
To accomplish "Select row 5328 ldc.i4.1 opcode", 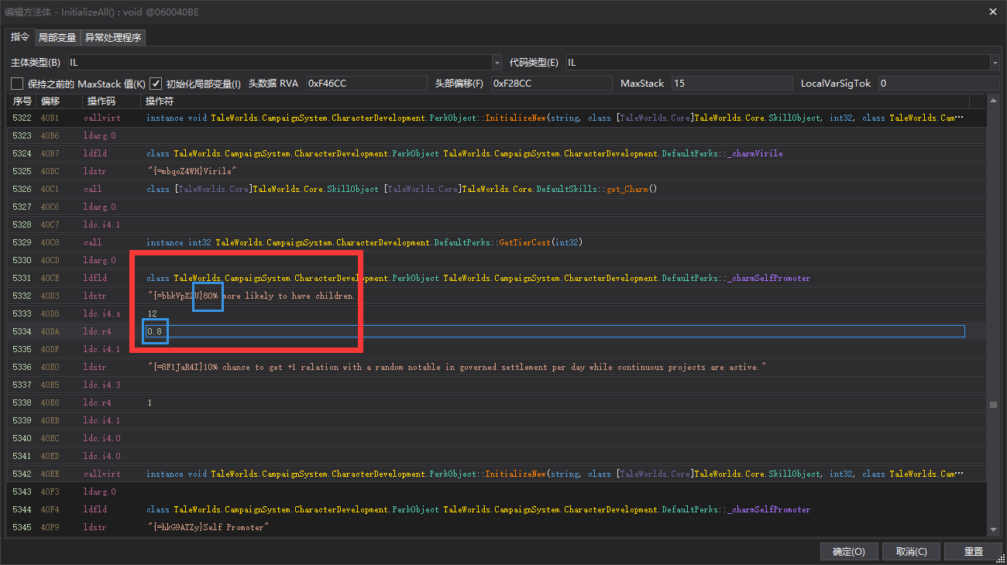I will (x=102, y=224).
